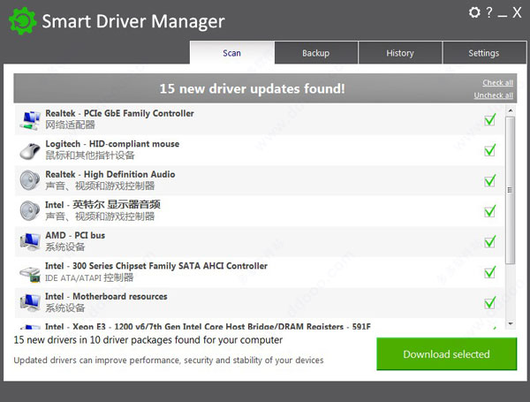Select the Intel - 英特尔 显示器音频 text
This screenshot has width=530, height=402.
[x=102, y=205]
